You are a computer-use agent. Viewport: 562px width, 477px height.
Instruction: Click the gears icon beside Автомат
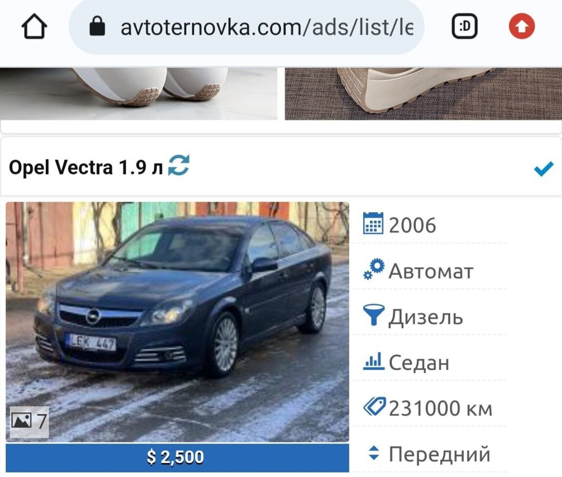[373, 269]
